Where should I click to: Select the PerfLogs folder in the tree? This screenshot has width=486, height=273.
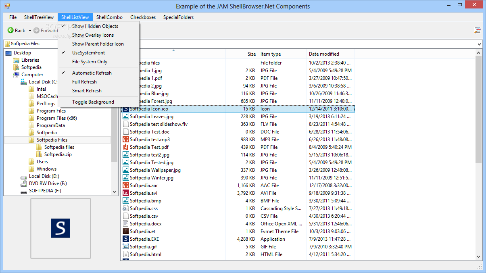pyautogui.click(x=46, y=104)
